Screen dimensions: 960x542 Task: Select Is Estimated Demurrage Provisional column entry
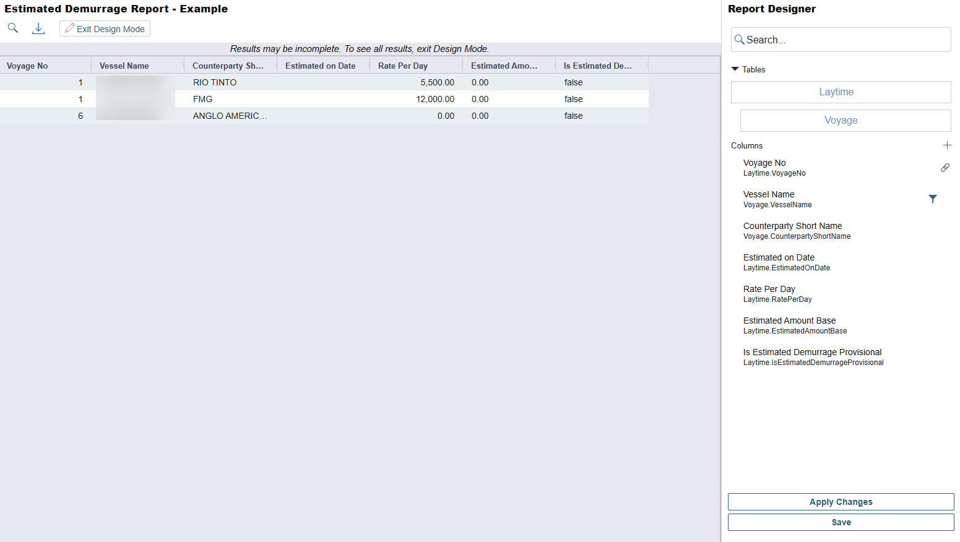[812, 356]
